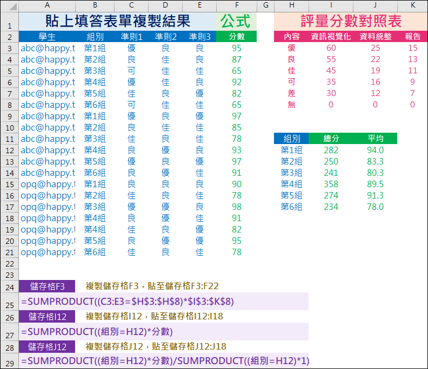Screen dimensions: 428x369
Task: Click average 94.0 for 第1組
Action: coord(376,150)
